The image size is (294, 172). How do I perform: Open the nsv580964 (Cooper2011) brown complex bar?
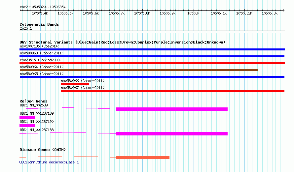(x=139, y=70)
